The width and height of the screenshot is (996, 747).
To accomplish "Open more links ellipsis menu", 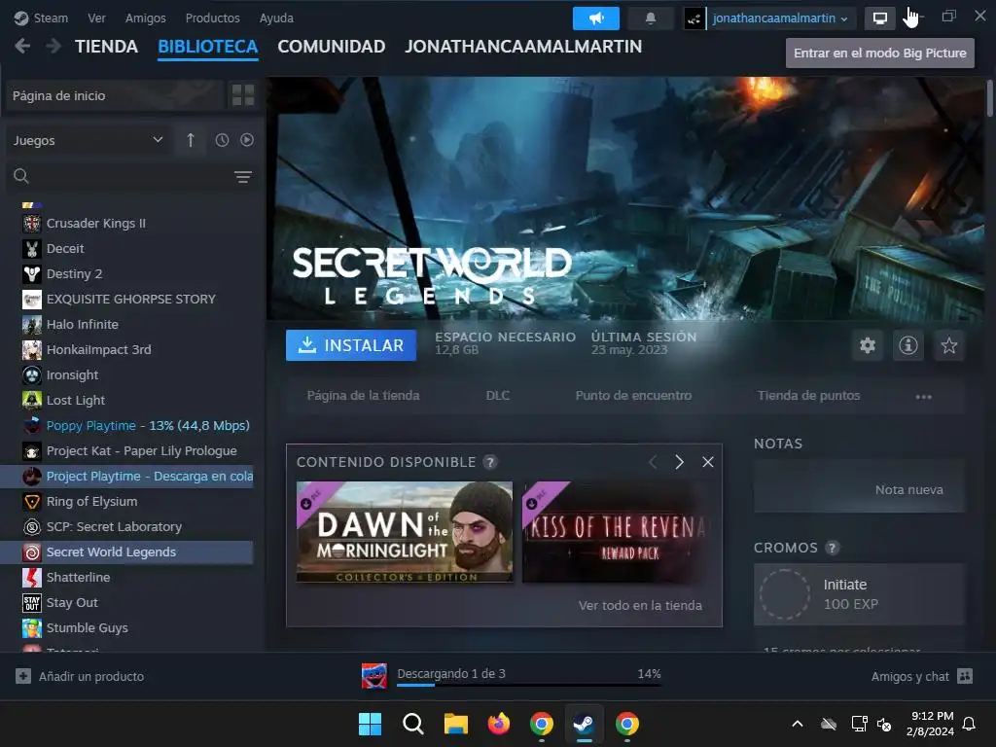I will click(924, 397).
